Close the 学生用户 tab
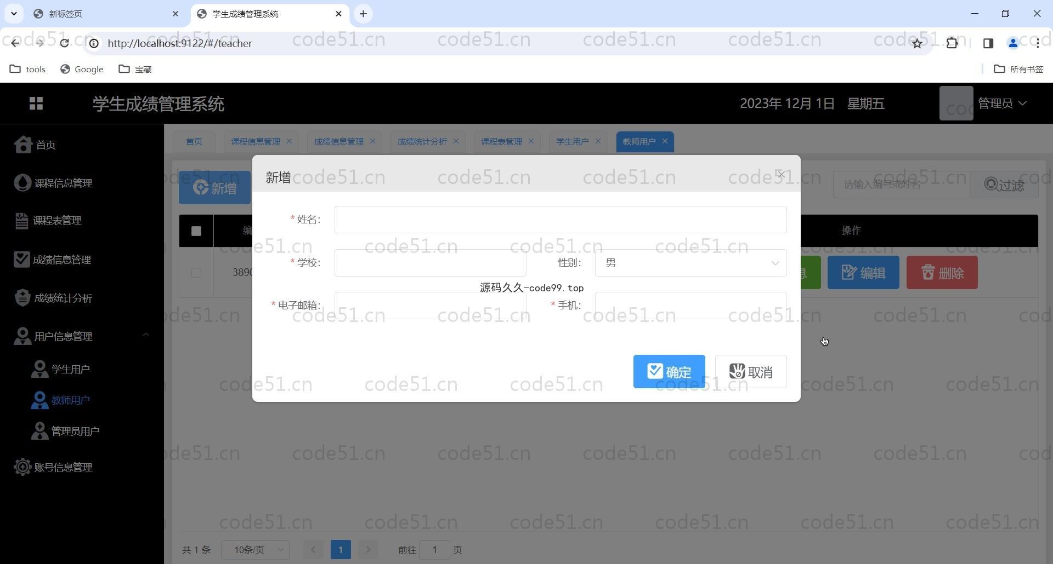 click(x=598, y=141)
